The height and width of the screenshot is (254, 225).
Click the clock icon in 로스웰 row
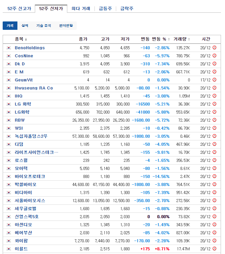pyautogui.click(x=215, y=160)
